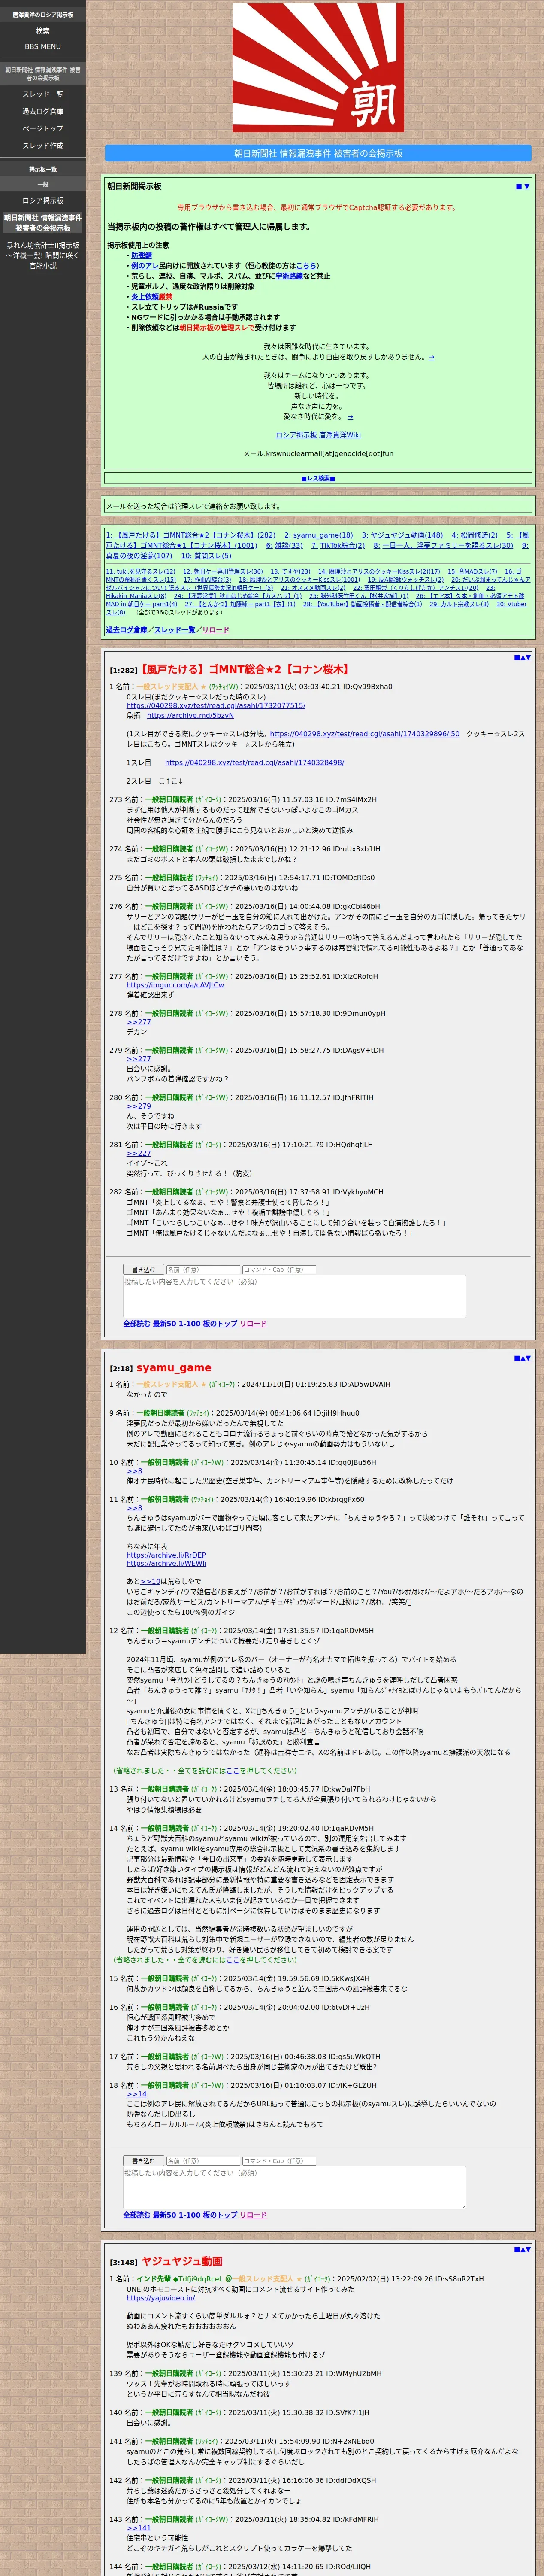Follow the こちら link for beginners
Viewport: 544px width, 2576px height.
coord(306,266)
